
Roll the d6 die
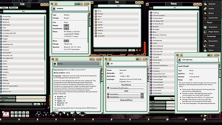click(x=68, y=114)
